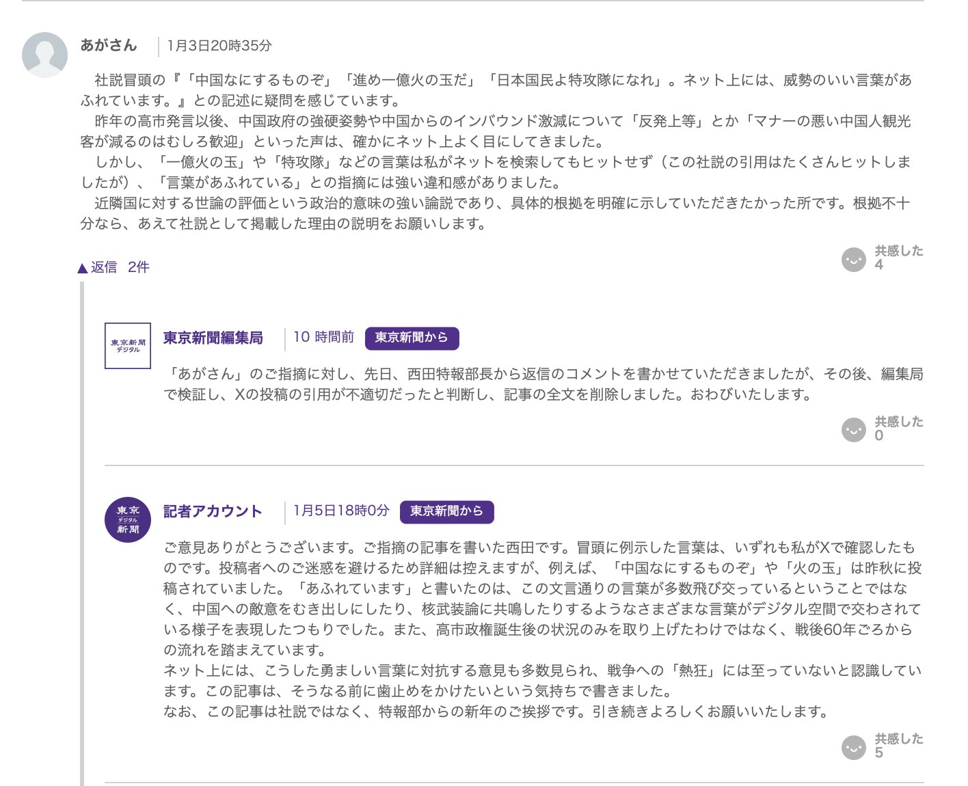Click the smiley icon under 東京新聞編集局 reply
The width and height of the screenshot is (968, 786).
pyautogui.click(x=853, y=430)
